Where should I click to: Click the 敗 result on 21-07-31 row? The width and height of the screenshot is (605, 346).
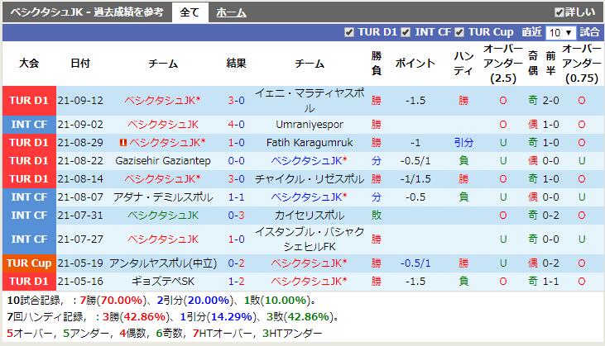point(377,216)
